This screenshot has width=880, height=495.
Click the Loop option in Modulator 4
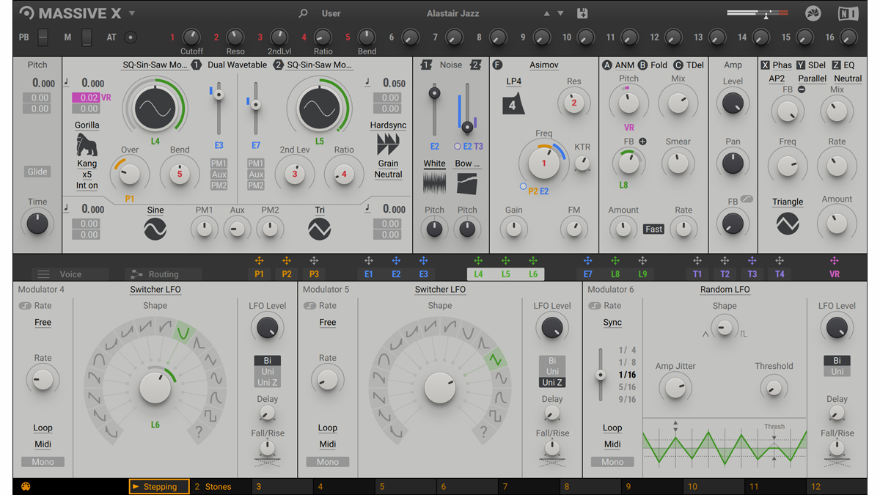(43, 428)
